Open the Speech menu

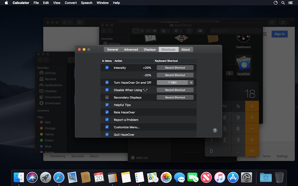(x=87, y=3)
